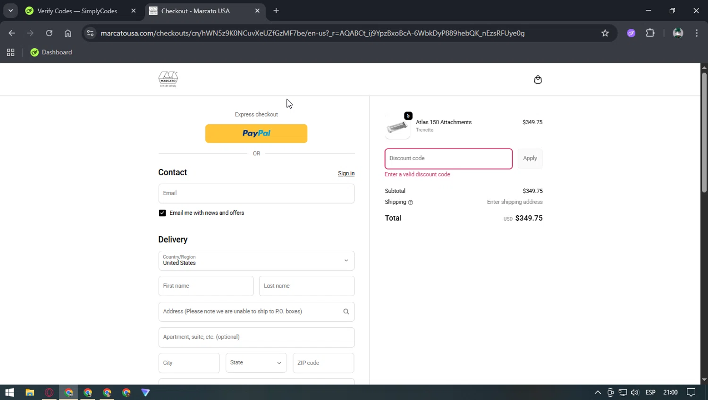The height and width of the screenshot is (400, 708).
Task: Switch to the Checkout - Marcato USA tab
Action: coord(195,11)
